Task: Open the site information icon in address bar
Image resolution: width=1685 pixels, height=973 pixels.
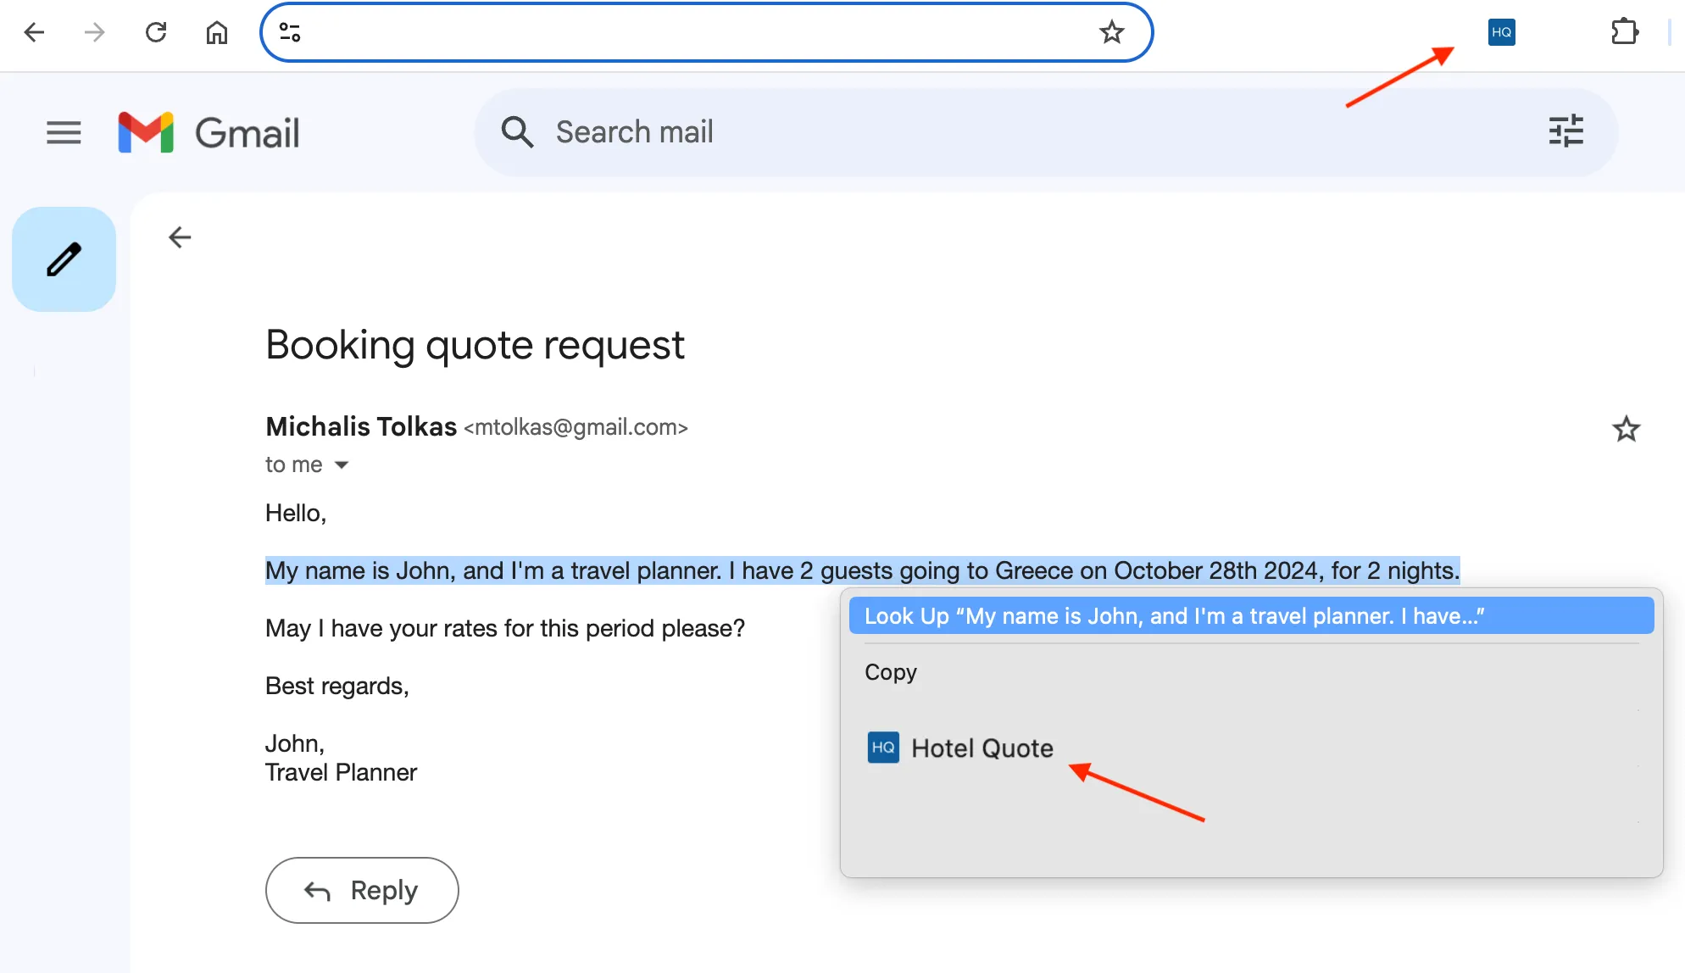Action: coord(289,31)
